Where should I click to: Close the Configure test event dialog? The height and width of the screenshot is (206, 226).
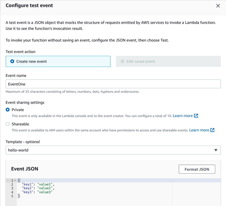coord(218,6)
